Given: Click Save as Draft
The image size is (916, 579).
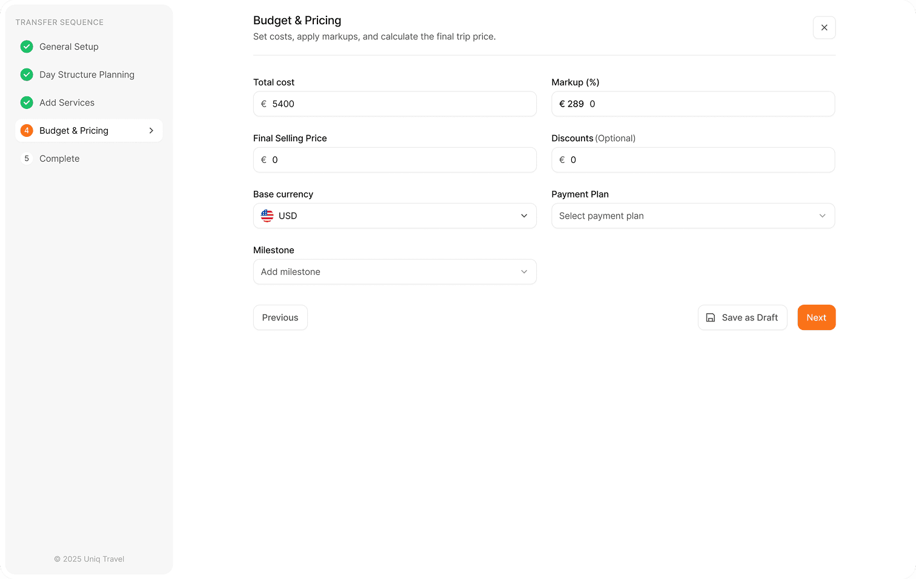Looking at the screenshot, I should pos(742,317).
